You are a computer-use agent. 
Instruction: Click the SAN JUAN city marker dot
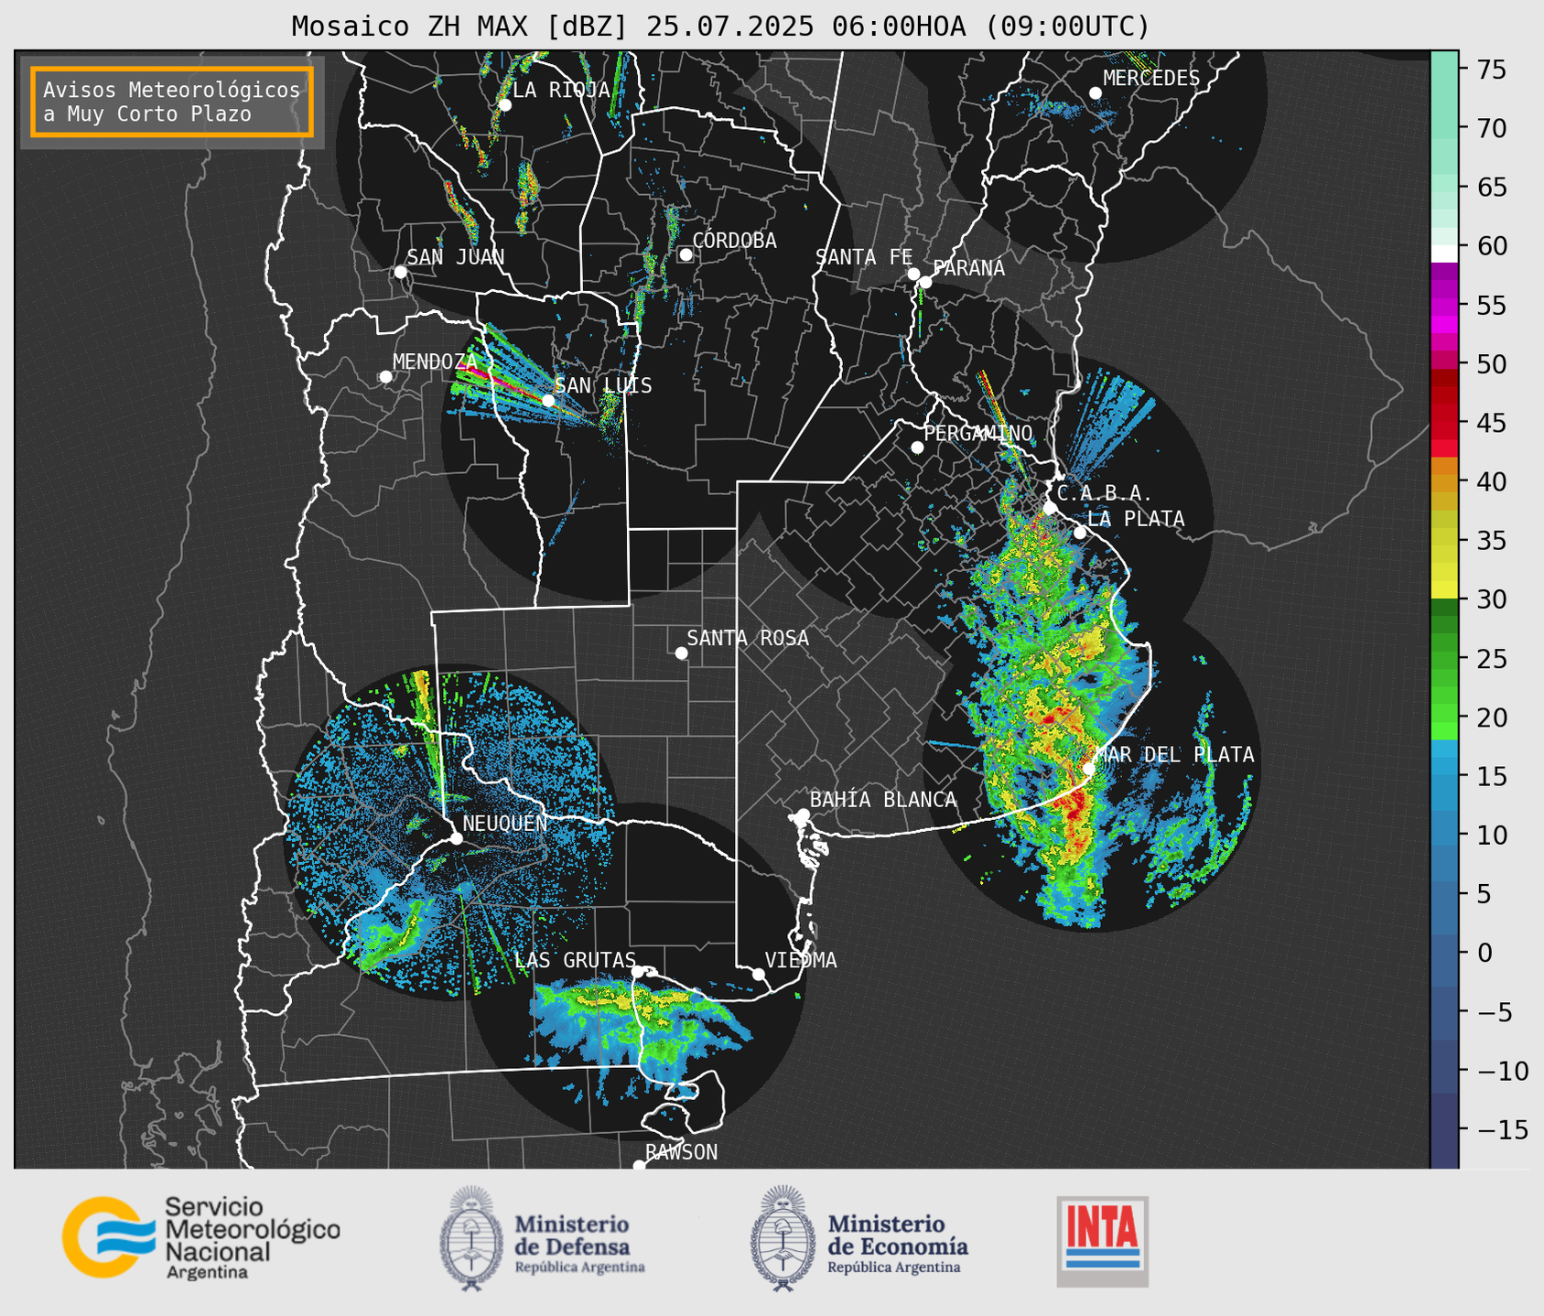click(x=400, y=272)
